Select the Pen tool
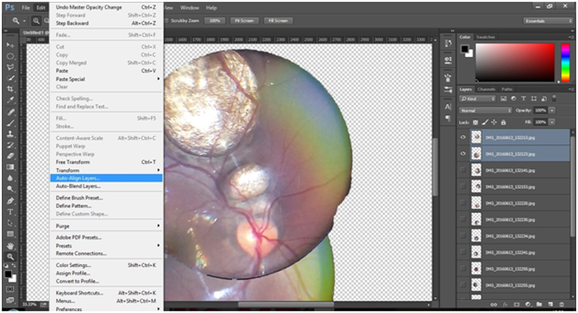This screenshot has width=578, height=313. pos(10,201)
